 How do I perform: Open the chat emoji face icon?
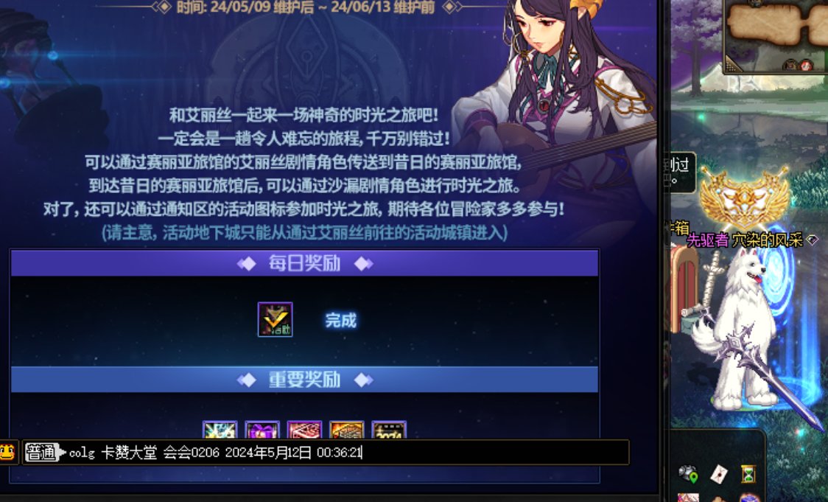pos(7,453)
